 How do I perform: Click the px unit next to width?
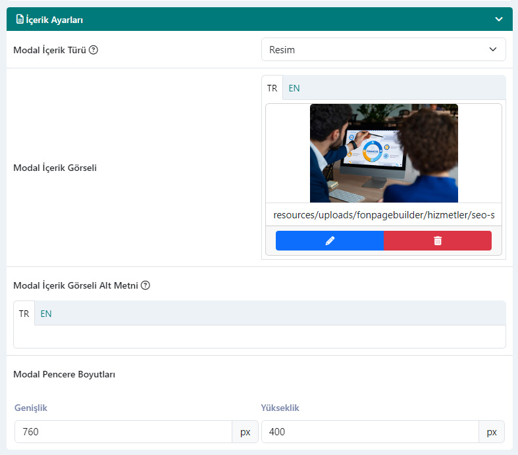(245, 431)
